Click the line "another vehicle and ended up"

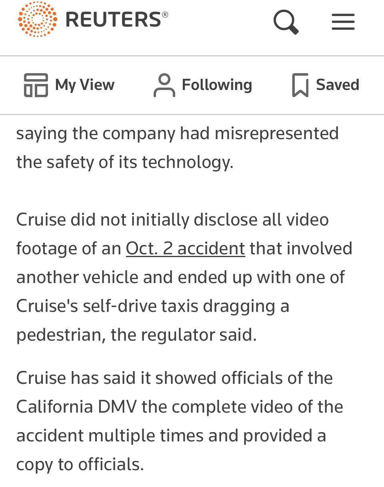tap(180, 277)
